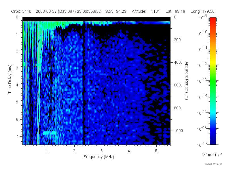Viewport: 227px width, 170px height.
Task: Click the 3. frequency tick label
Action: coord(102,151)
